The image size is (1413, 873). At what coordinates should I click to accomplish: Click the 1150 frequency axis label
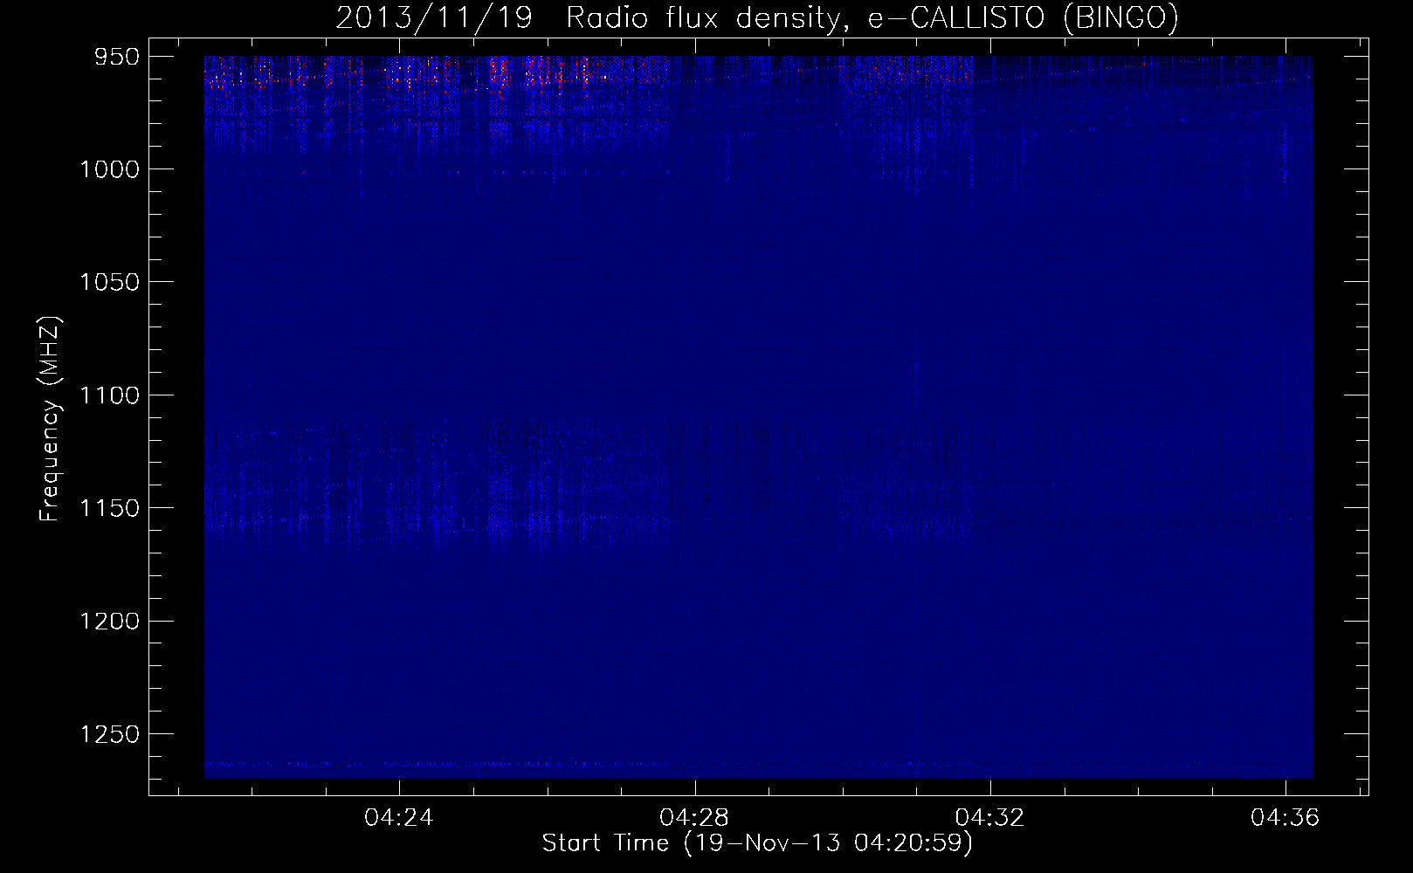coord(109,508)
